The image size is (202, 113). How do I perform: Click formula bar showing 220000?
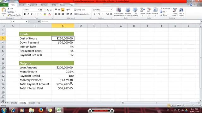tap(121, 22)
